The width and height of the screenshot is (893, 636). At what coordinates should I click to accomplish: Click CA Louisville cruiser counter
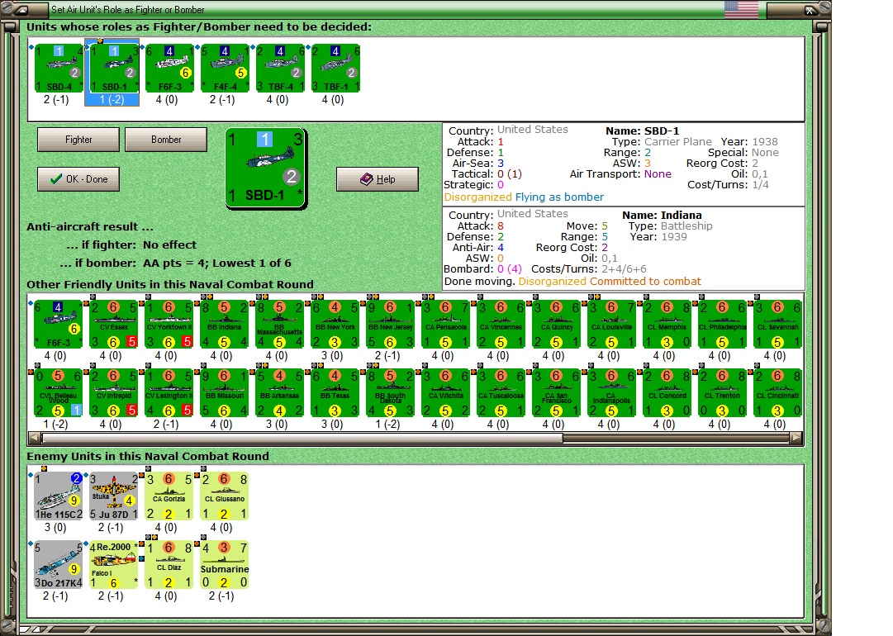[x=611, y=325]
